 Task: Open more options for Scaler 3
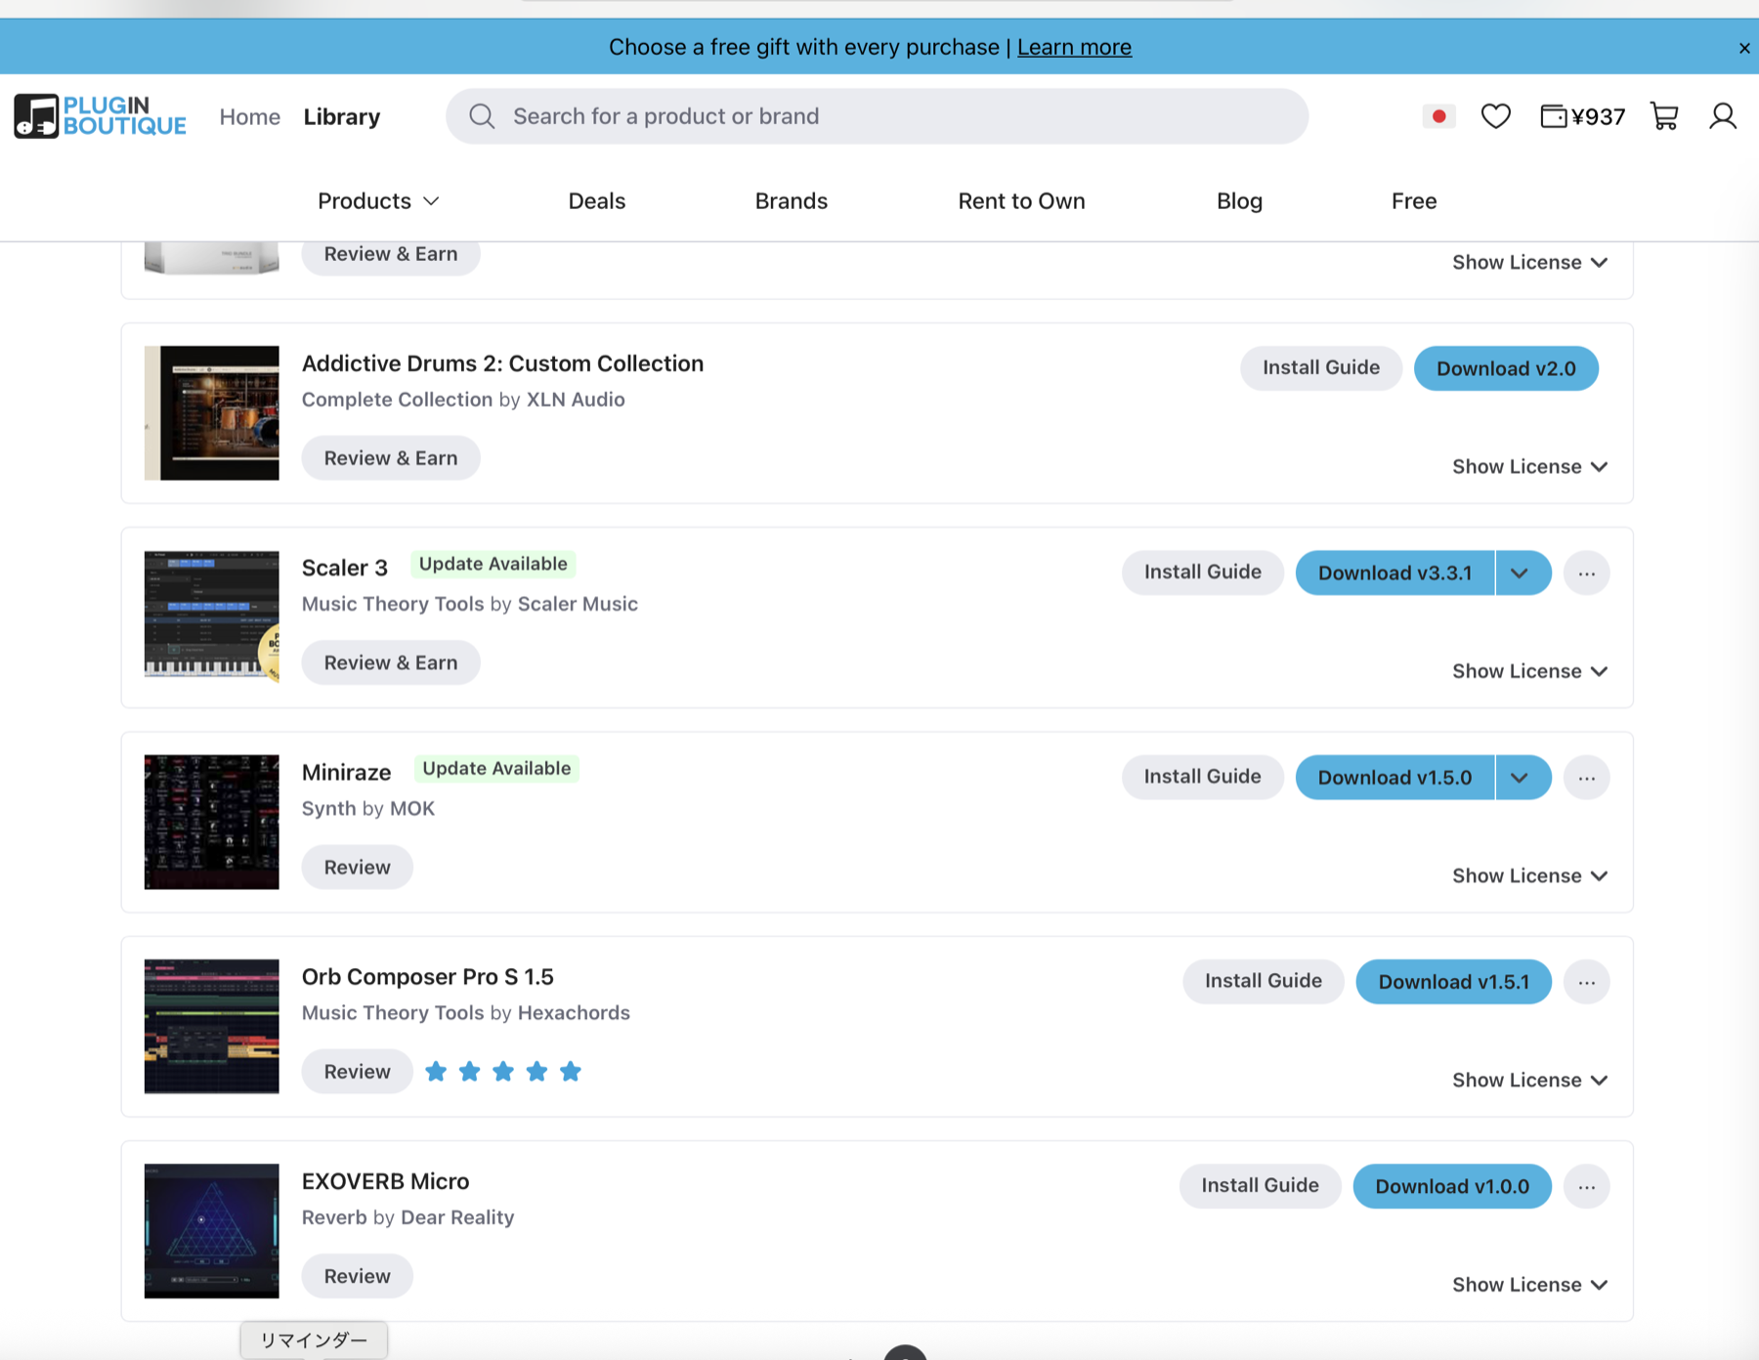click(1586, 573)
